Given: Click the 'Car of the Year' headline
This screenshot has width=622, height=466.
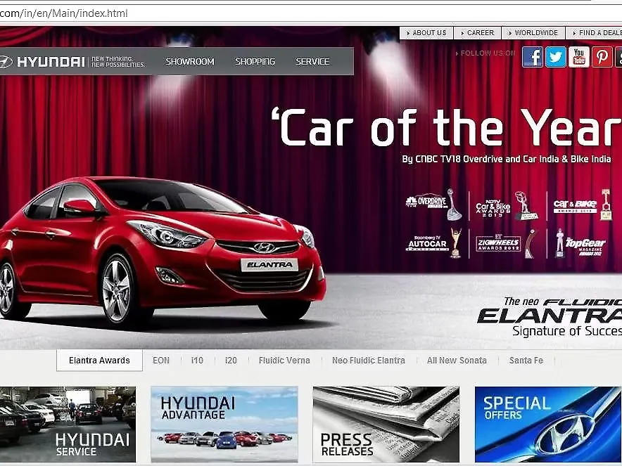Looking at the screenshot, I should click(446, 127).
